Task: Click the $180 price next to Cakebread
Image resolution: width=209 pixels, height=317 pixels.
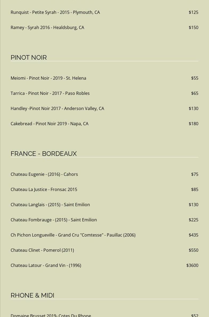Action: point(193,124)
